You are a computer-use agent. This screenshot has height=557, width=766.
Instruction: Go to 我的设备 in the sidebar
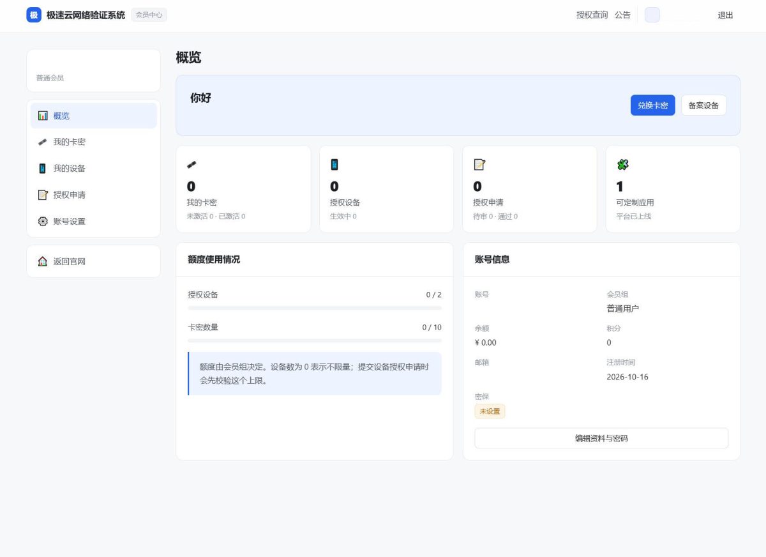point(94,169)
